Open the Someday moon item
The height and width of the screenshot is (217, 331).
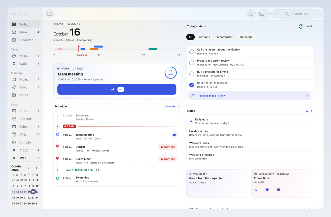click(x=25, y=87)
